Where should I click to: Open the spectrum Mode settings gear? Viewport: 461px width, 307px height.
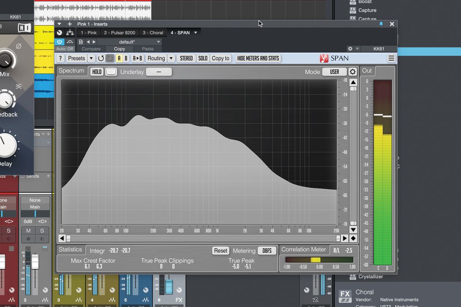[x=353, y=71]
